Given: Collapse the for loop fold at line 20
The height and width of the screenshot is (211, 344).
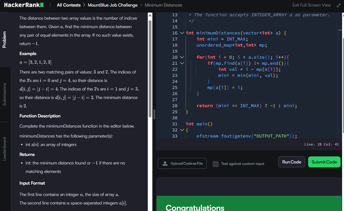Looking at the screenshot, I should 182,57.
